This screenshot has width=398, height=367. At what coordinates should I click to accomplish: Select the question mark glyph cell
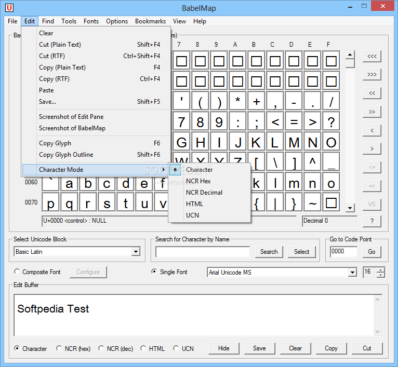[x=331, y=122]
